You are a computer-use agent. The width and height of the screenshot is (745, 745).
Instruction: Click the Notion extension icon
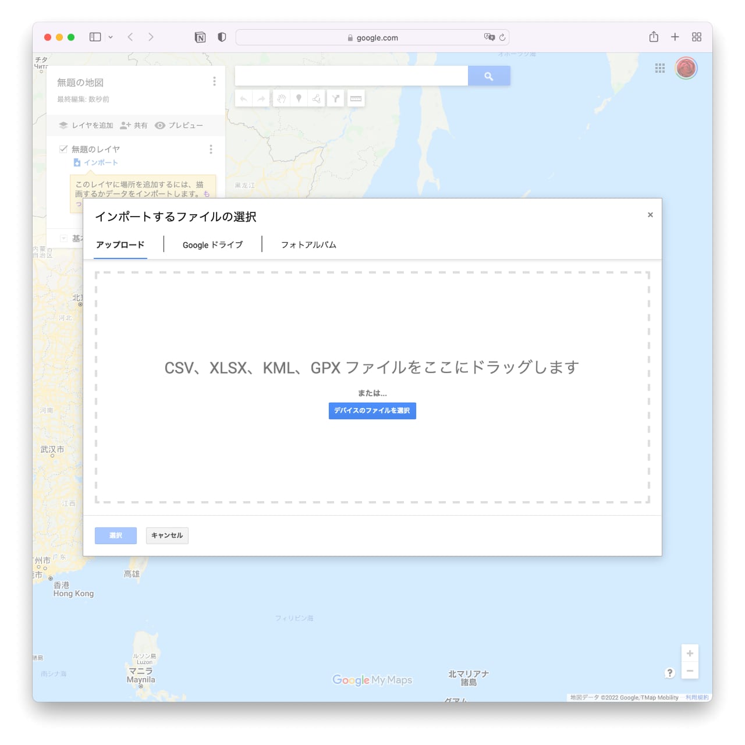[200, 37]
